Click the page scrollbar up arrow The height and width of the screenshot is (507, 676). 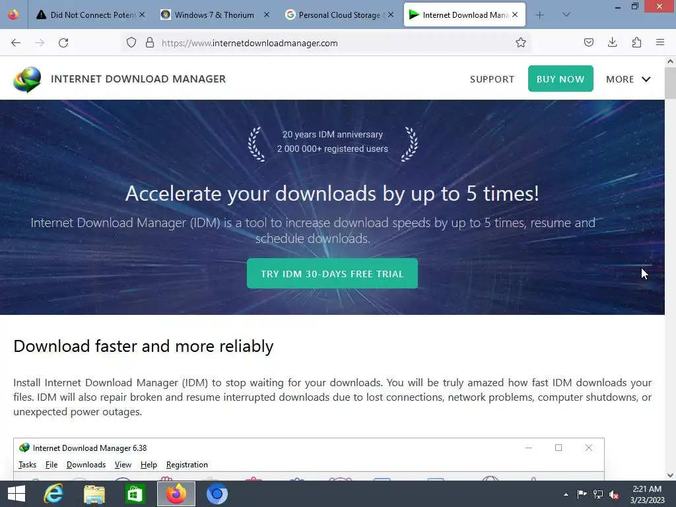(x=671, y=61)
